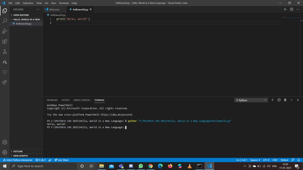Open Chrome from the taskbar

[x=150, y=166]
